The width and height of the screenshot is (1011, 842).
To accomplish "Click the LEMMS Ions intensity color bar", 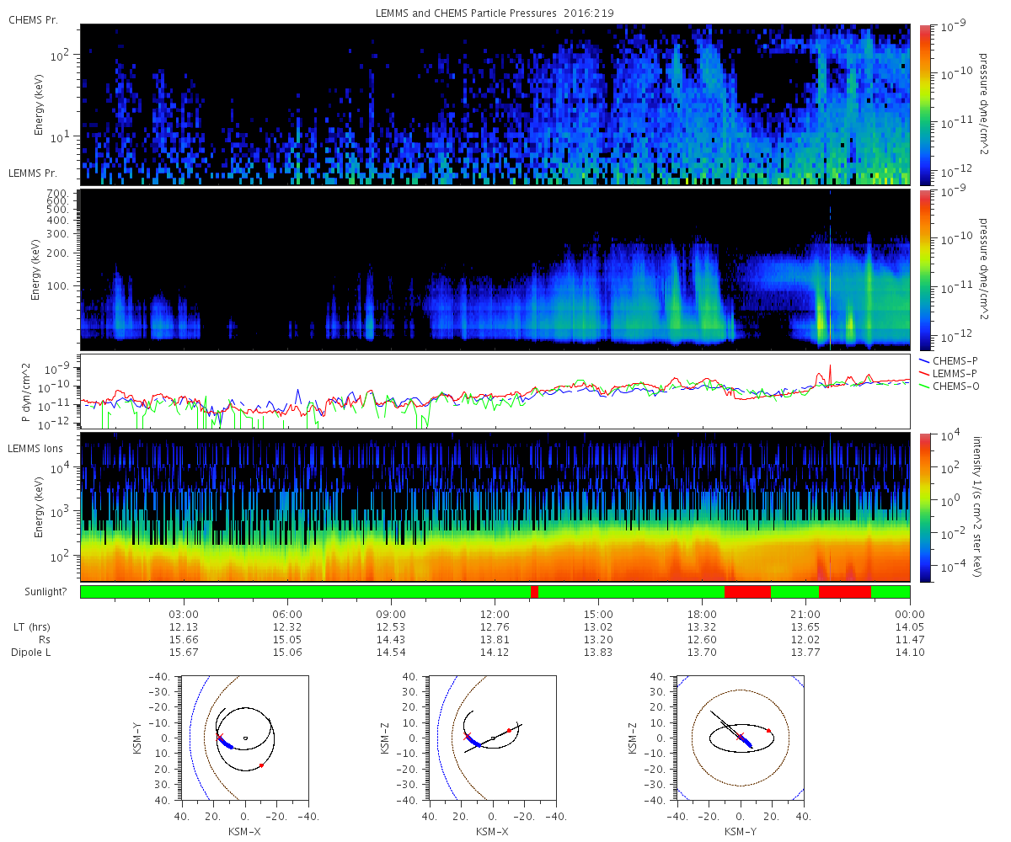I will (x=925, y=507).
